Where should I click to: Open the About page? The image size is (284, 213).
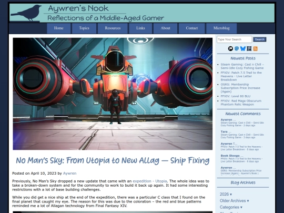(x=165, y=28)
